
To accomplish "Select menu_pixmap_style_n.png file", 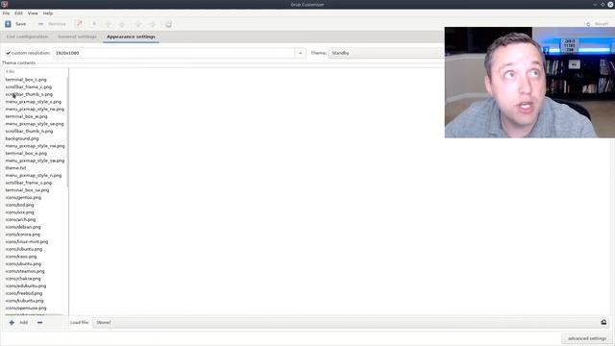I will click(x=34, y=175).
